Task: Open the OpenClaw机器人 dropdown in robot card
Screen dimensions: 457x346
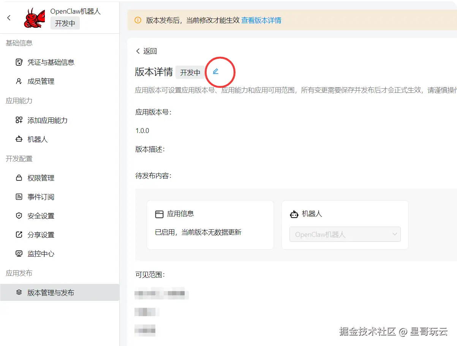Action: coord(345,234)
